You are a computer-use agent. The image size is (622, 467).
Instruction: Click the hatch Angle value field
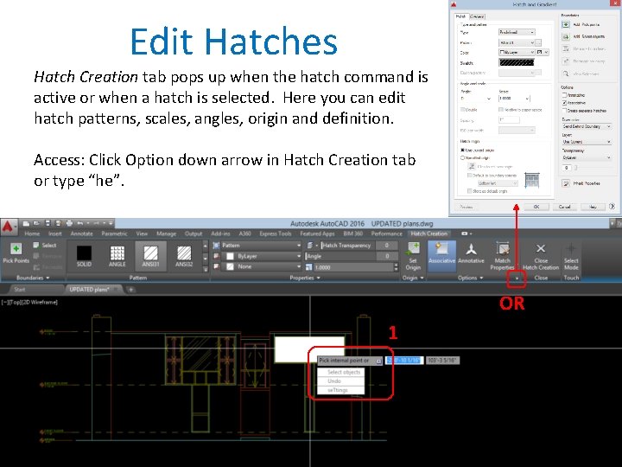(x=387, y=256)
